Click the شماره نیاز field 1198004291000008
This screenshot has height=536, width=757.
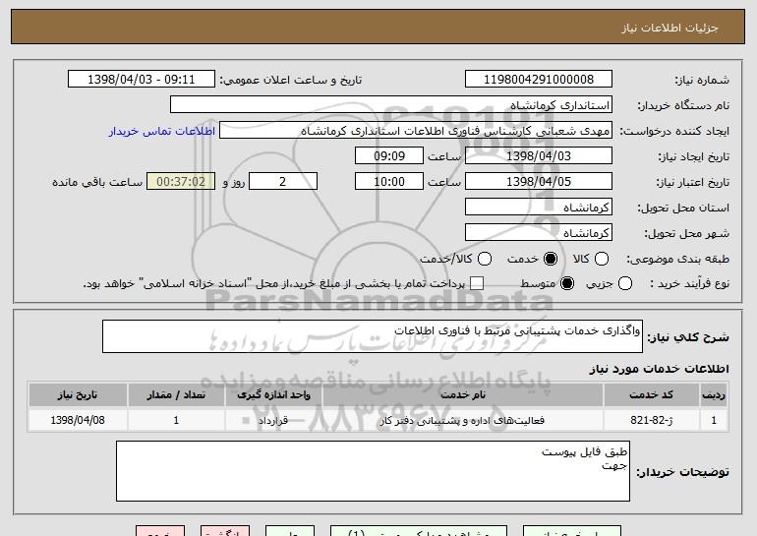tap(539, 80)
